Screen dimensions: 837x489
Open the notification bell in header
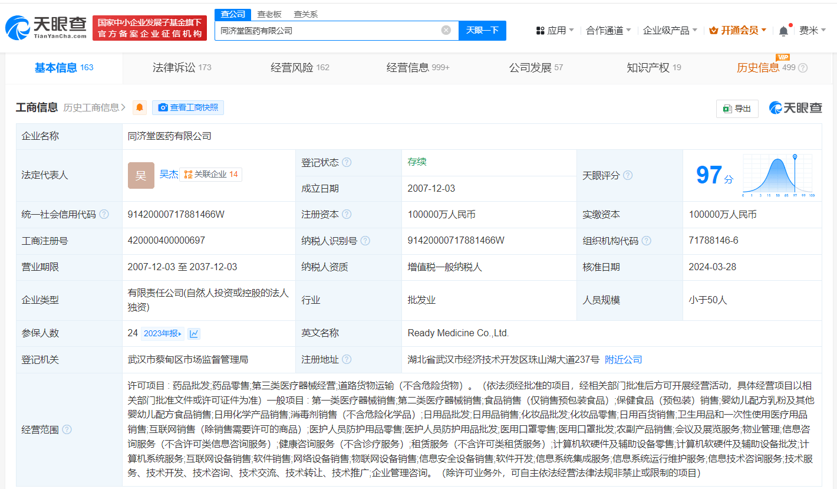tap(783, 31)
